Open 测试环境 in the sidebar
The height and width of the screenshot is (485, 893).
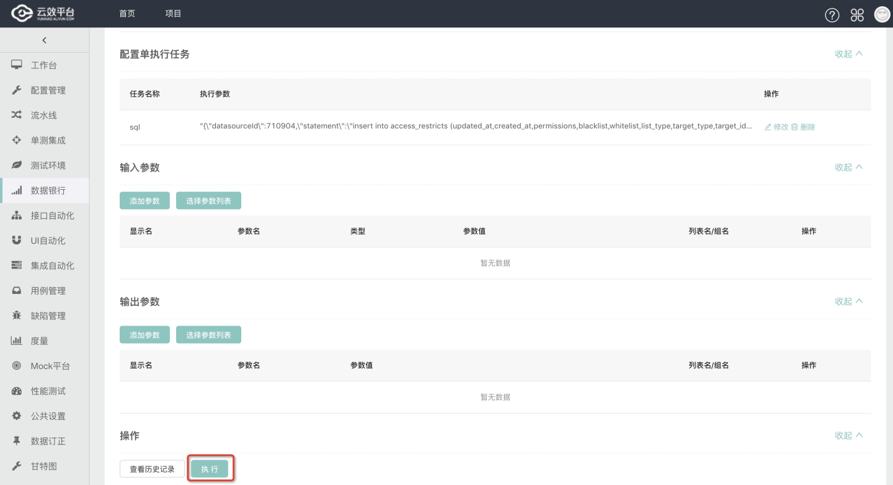(x=45, y=165)
